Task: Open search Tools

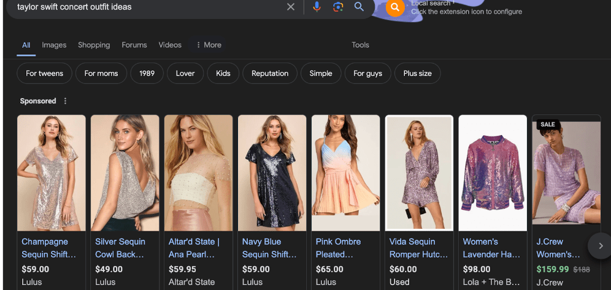Action: pos(360,45)
